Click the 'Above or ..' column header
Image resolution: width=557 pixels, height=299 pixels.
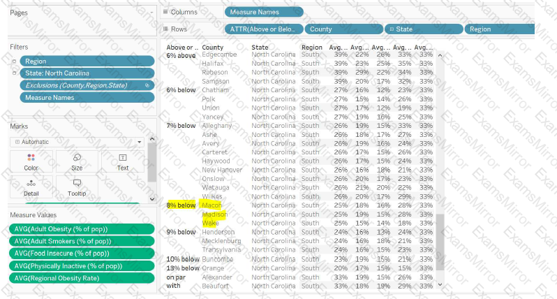click(x=182, y=48)
